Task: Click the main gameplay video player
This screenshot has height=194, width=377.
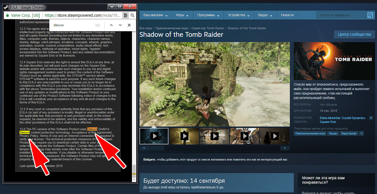Action: (x=215, y=84)
